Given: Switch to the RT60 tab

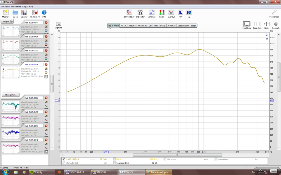Looking at the screenshot, I should [156, 26].
